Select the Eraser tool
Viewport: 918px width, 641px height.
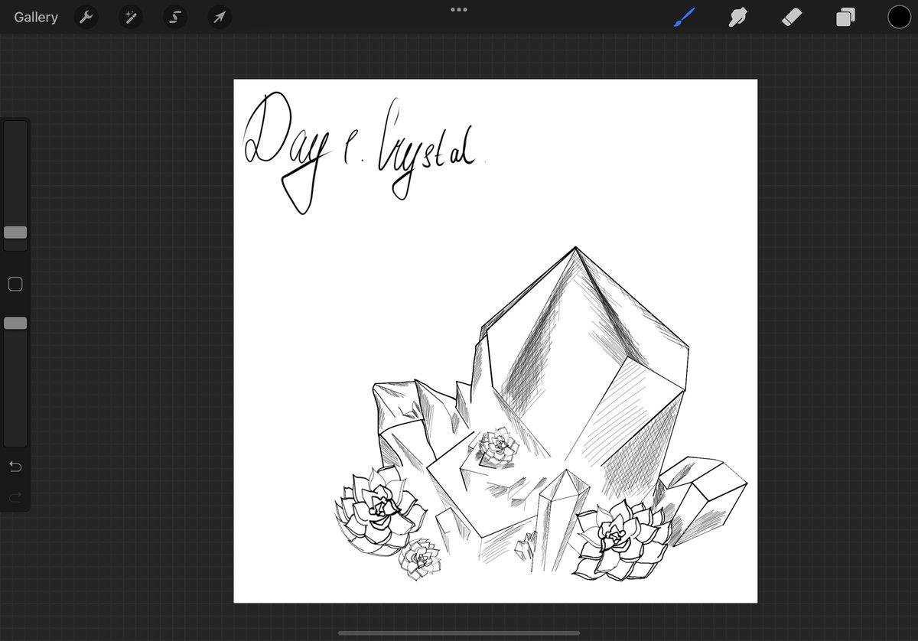pyautogui.click(x=792, y=17)
